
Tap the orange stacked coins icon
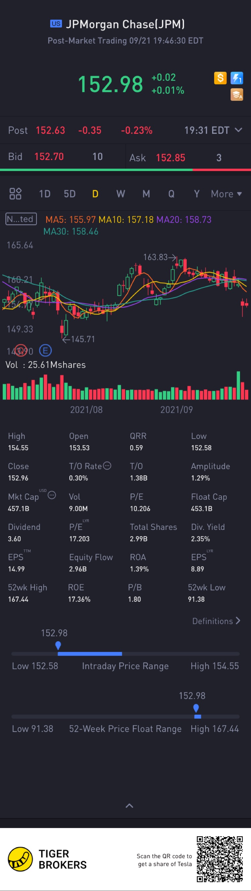[237, 94]
